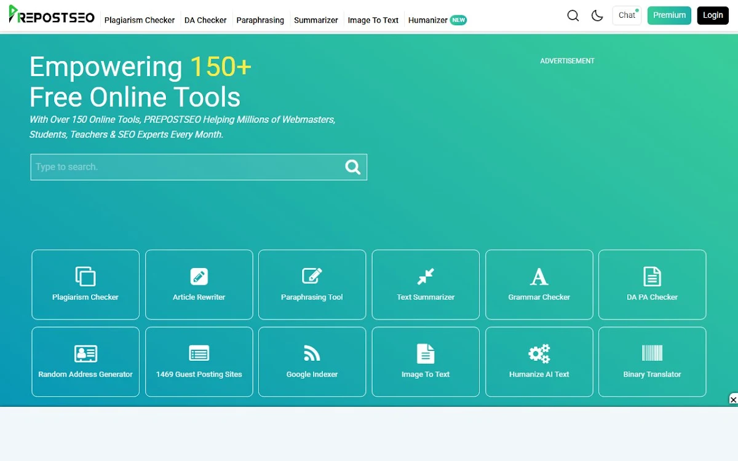Click the Plagiarism Checker card icon
738x461 pixels.
[x=85, y=276]
